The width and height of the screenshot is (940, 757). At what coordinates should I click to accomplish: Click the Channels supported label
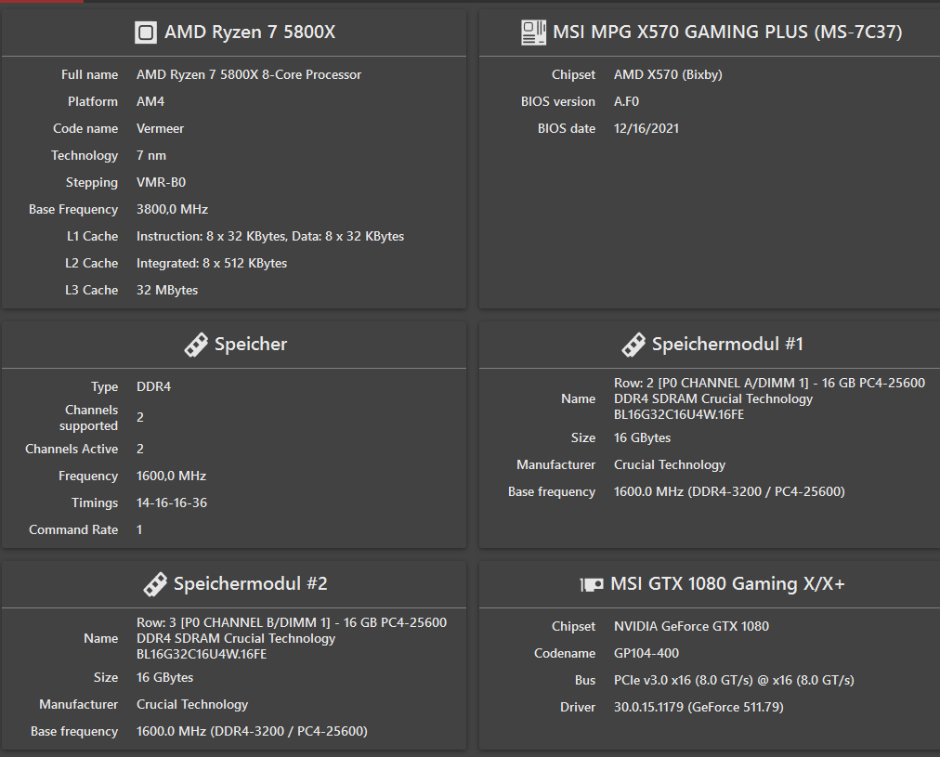(89, 418)
